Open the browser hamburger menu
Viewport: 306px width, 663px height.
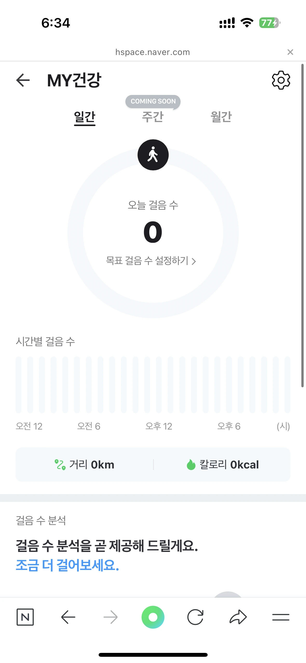point(281,617)
